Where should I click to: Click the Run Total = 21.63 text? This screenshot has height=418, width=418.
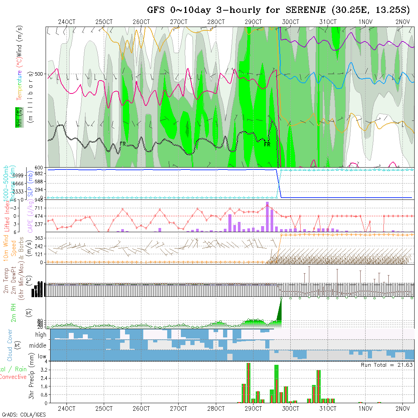pyautogui.click(x=387, y=365)
